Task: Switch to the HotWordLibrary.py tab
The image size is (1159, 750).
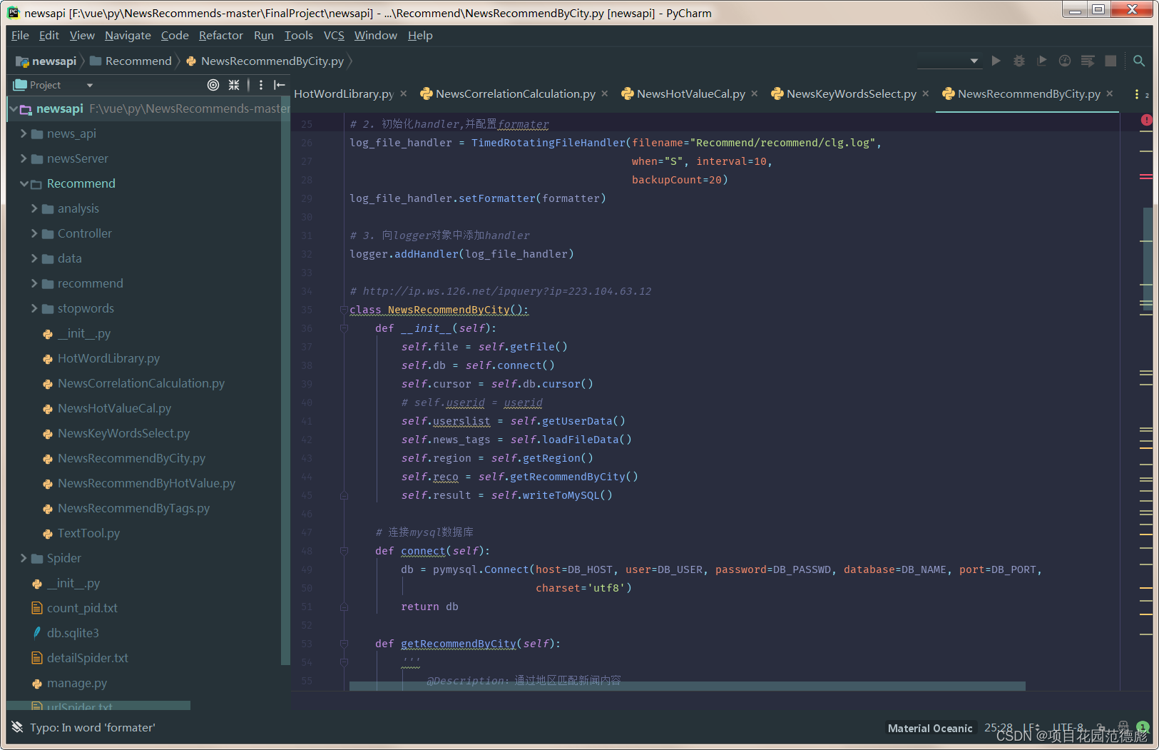Action: (x=344, y=93)
